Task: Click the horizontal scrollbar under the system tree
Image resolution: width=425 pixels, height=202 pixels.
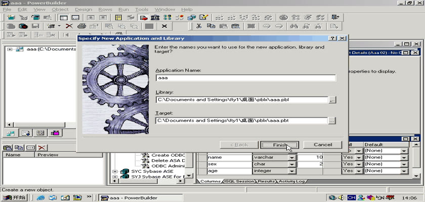Action: click(x=40, y=125)
